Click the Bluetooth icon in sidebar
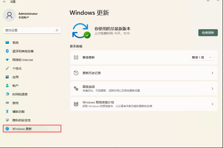This screenshot has height=148, width=223. [x=7, y=51]
